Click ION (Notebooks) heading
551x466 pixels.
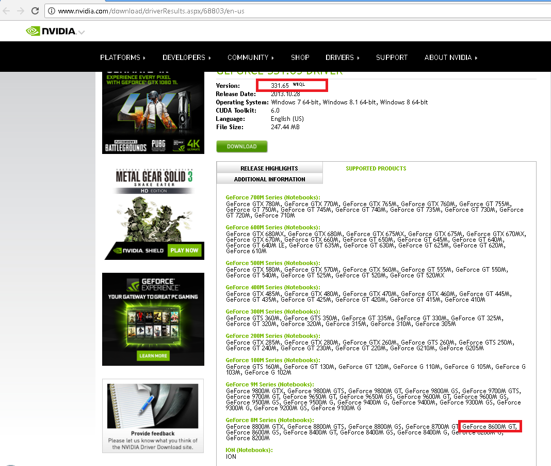click(x=249, y=450)
